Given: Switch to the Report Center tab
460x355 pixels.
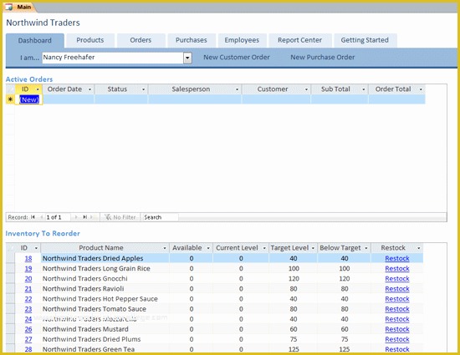Looking at the screenshot, I should point(300,40).
